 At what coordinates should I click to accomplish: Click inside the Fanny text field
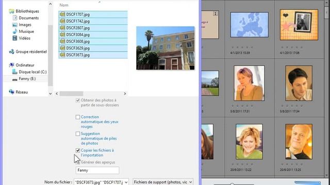coord(97,170)
